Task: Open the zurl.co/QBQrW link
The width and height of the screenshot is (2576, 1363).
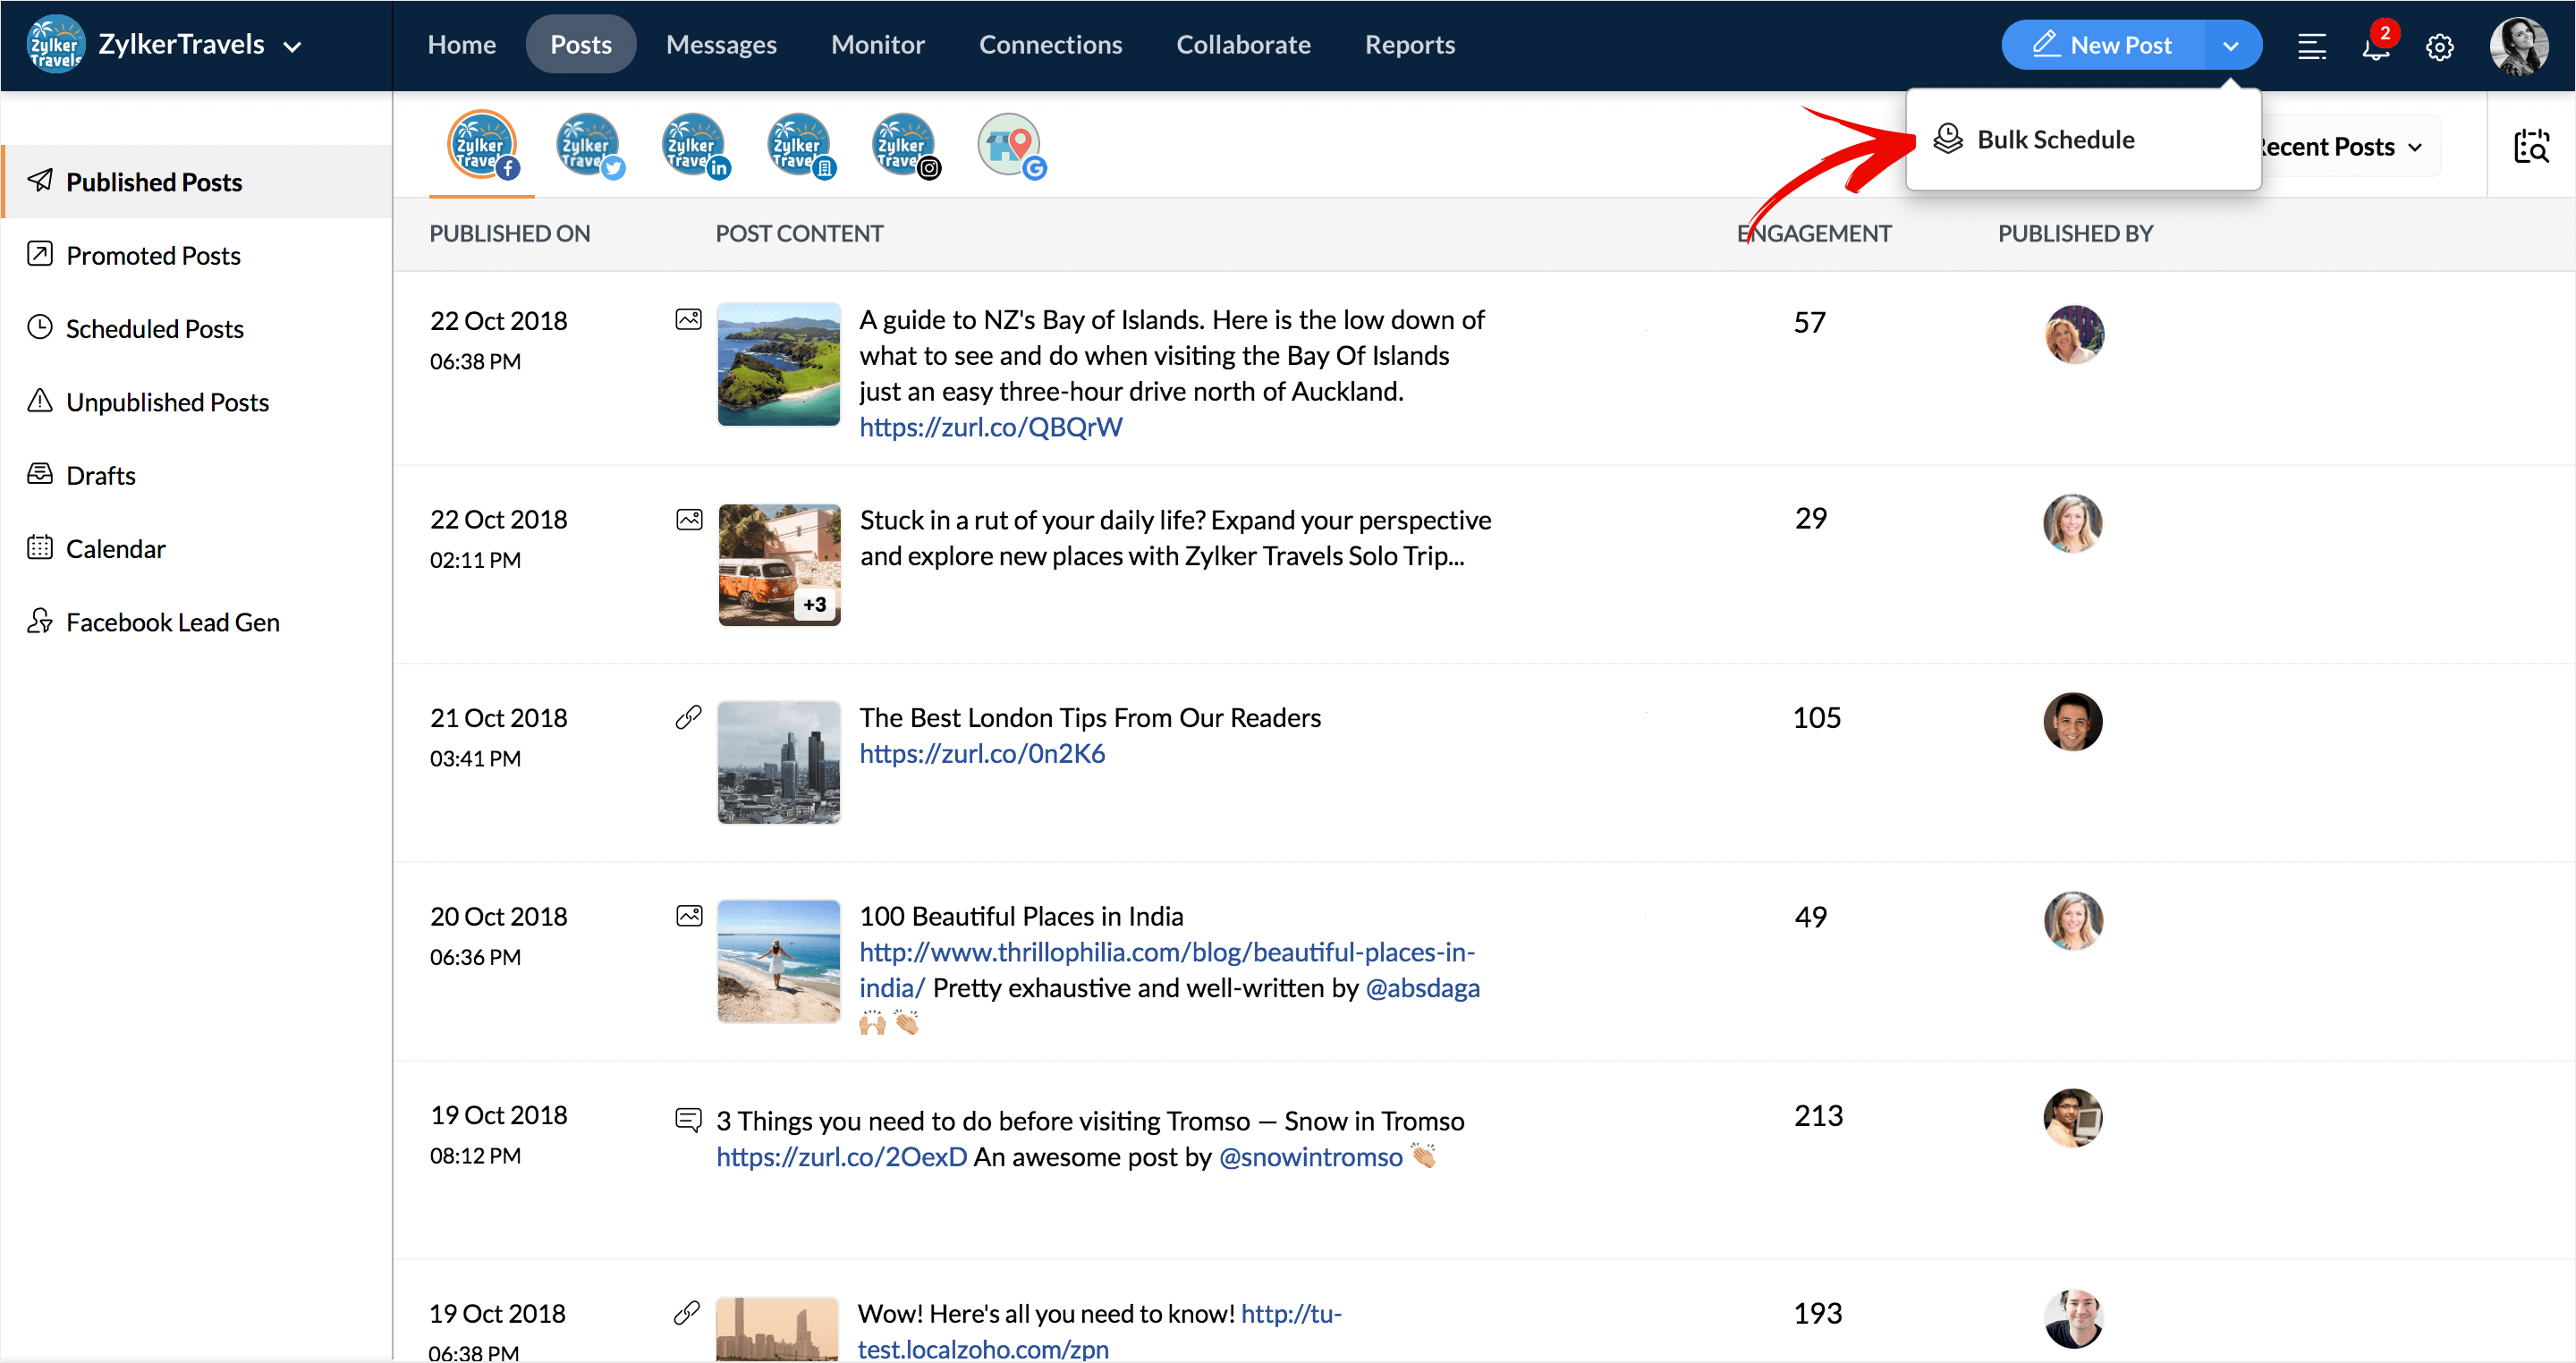Action: click(990, 427)
